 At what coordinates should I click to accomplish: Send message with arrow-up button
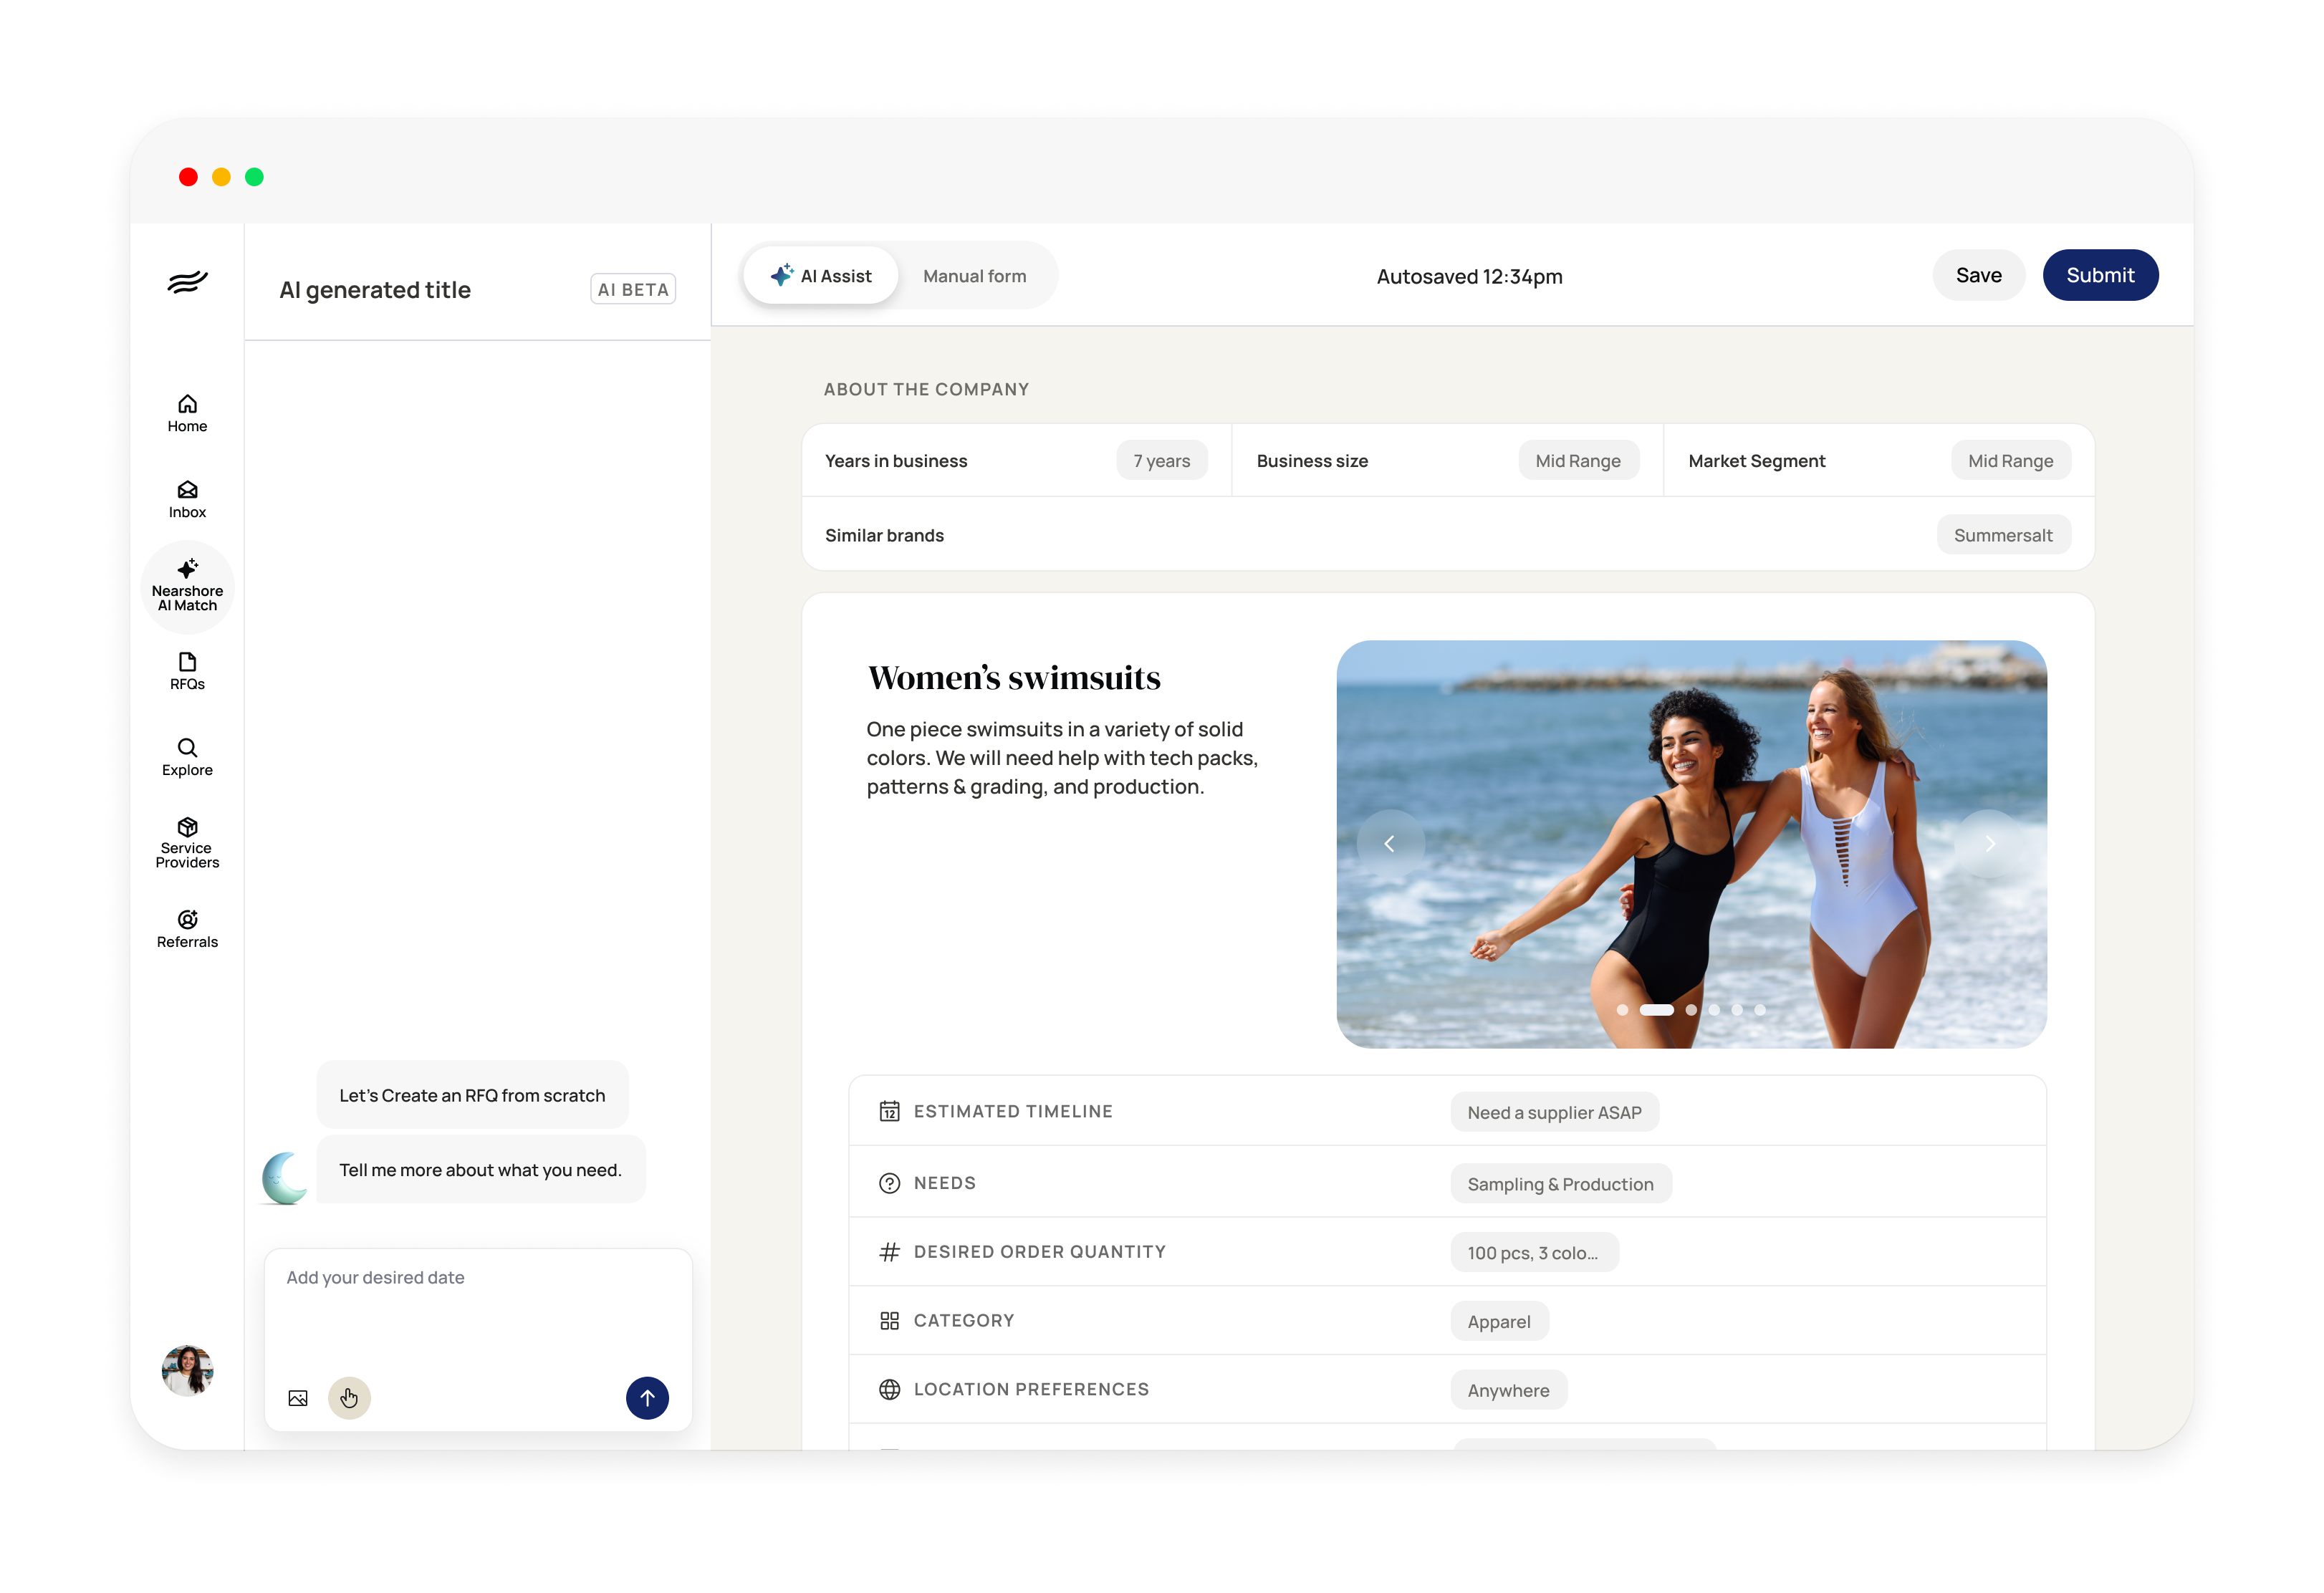coord(647,1398)
